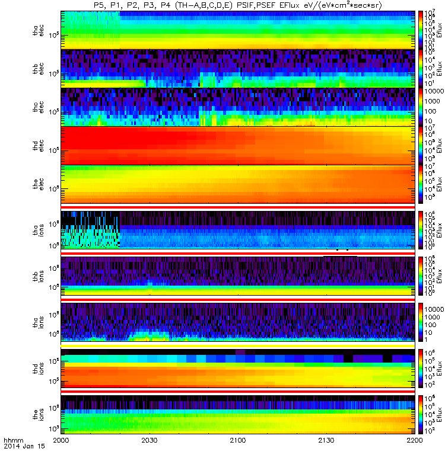Click the 2000 time axis tick label
Screen dimensions: 445x474
(x=61, y=440)
